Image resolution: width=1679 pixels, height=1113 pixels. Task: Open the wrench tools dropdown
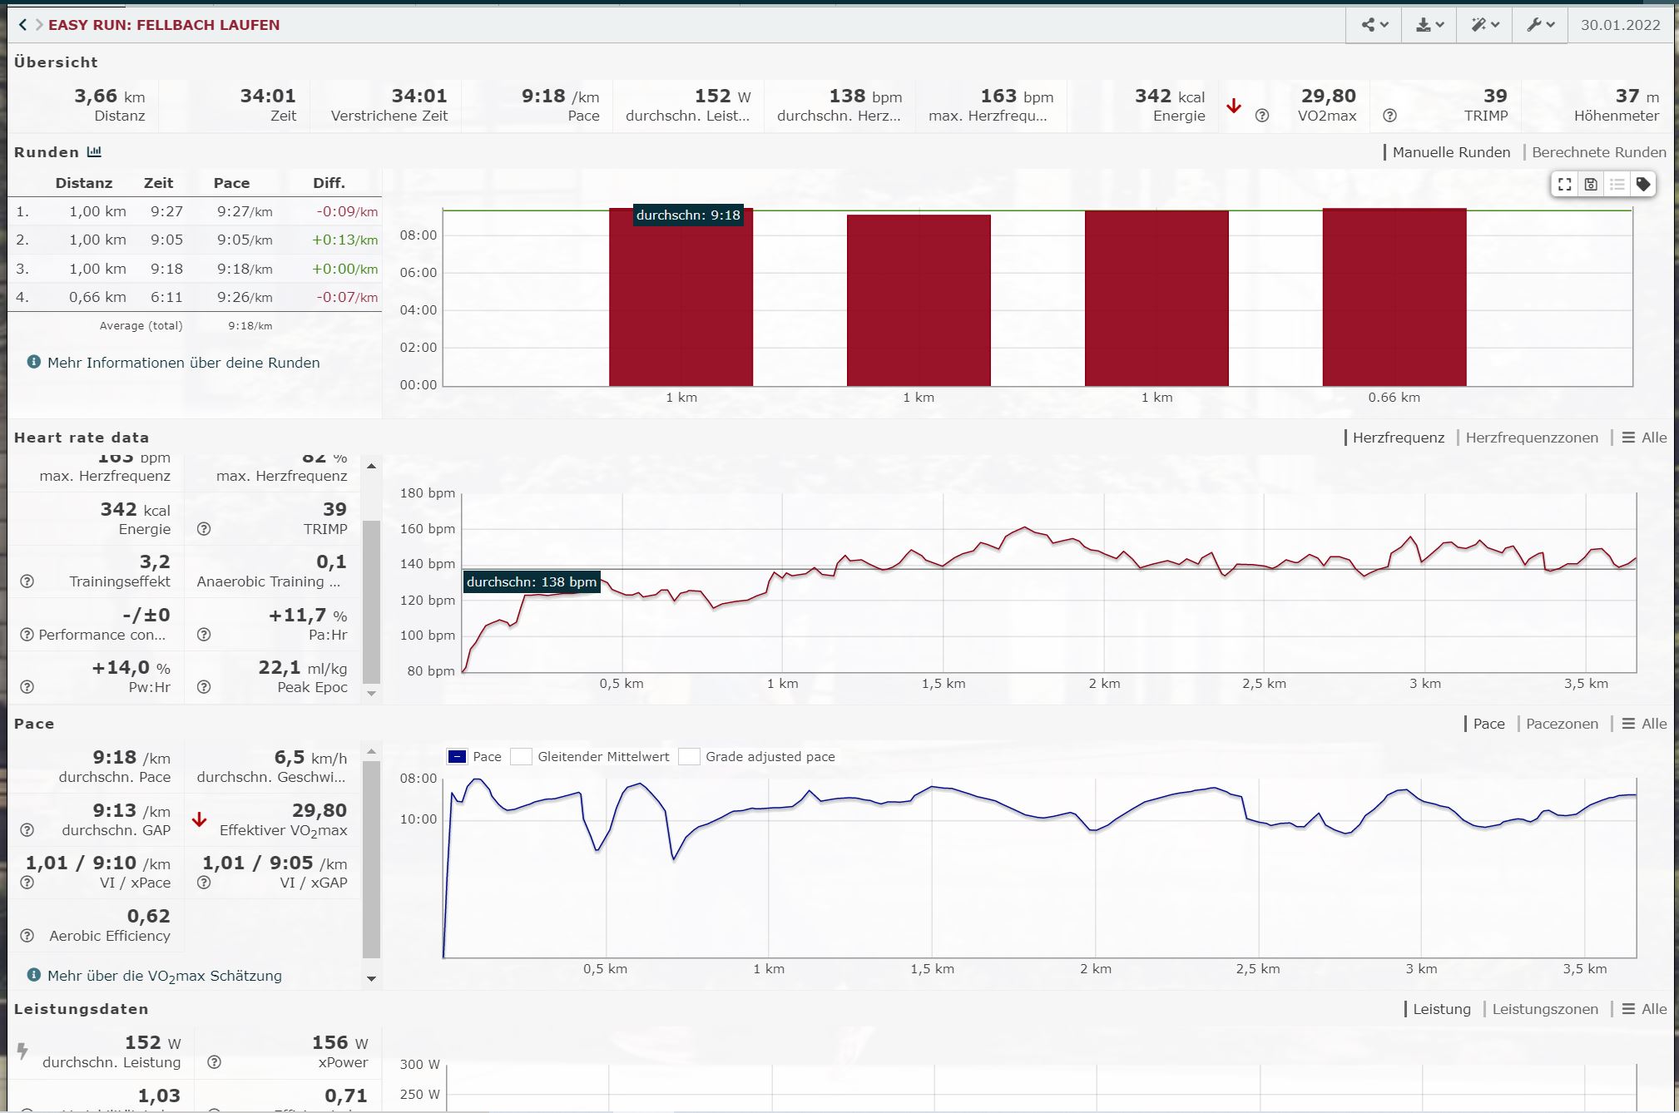[x=1540, y=25]
